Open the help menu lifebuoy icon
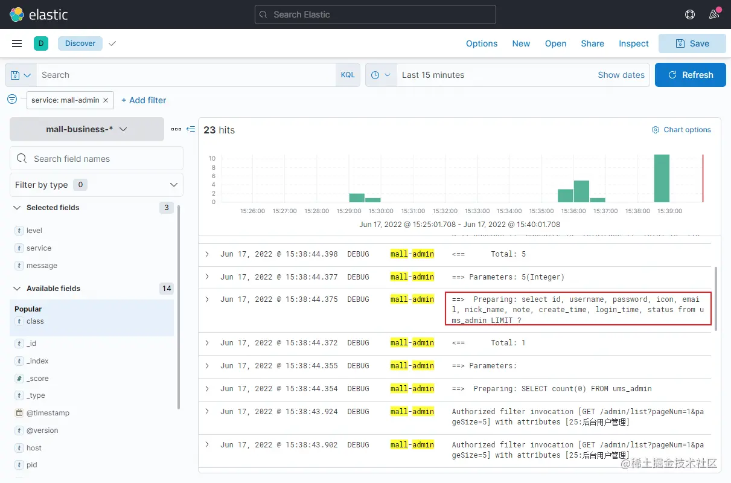 [690, 14]
